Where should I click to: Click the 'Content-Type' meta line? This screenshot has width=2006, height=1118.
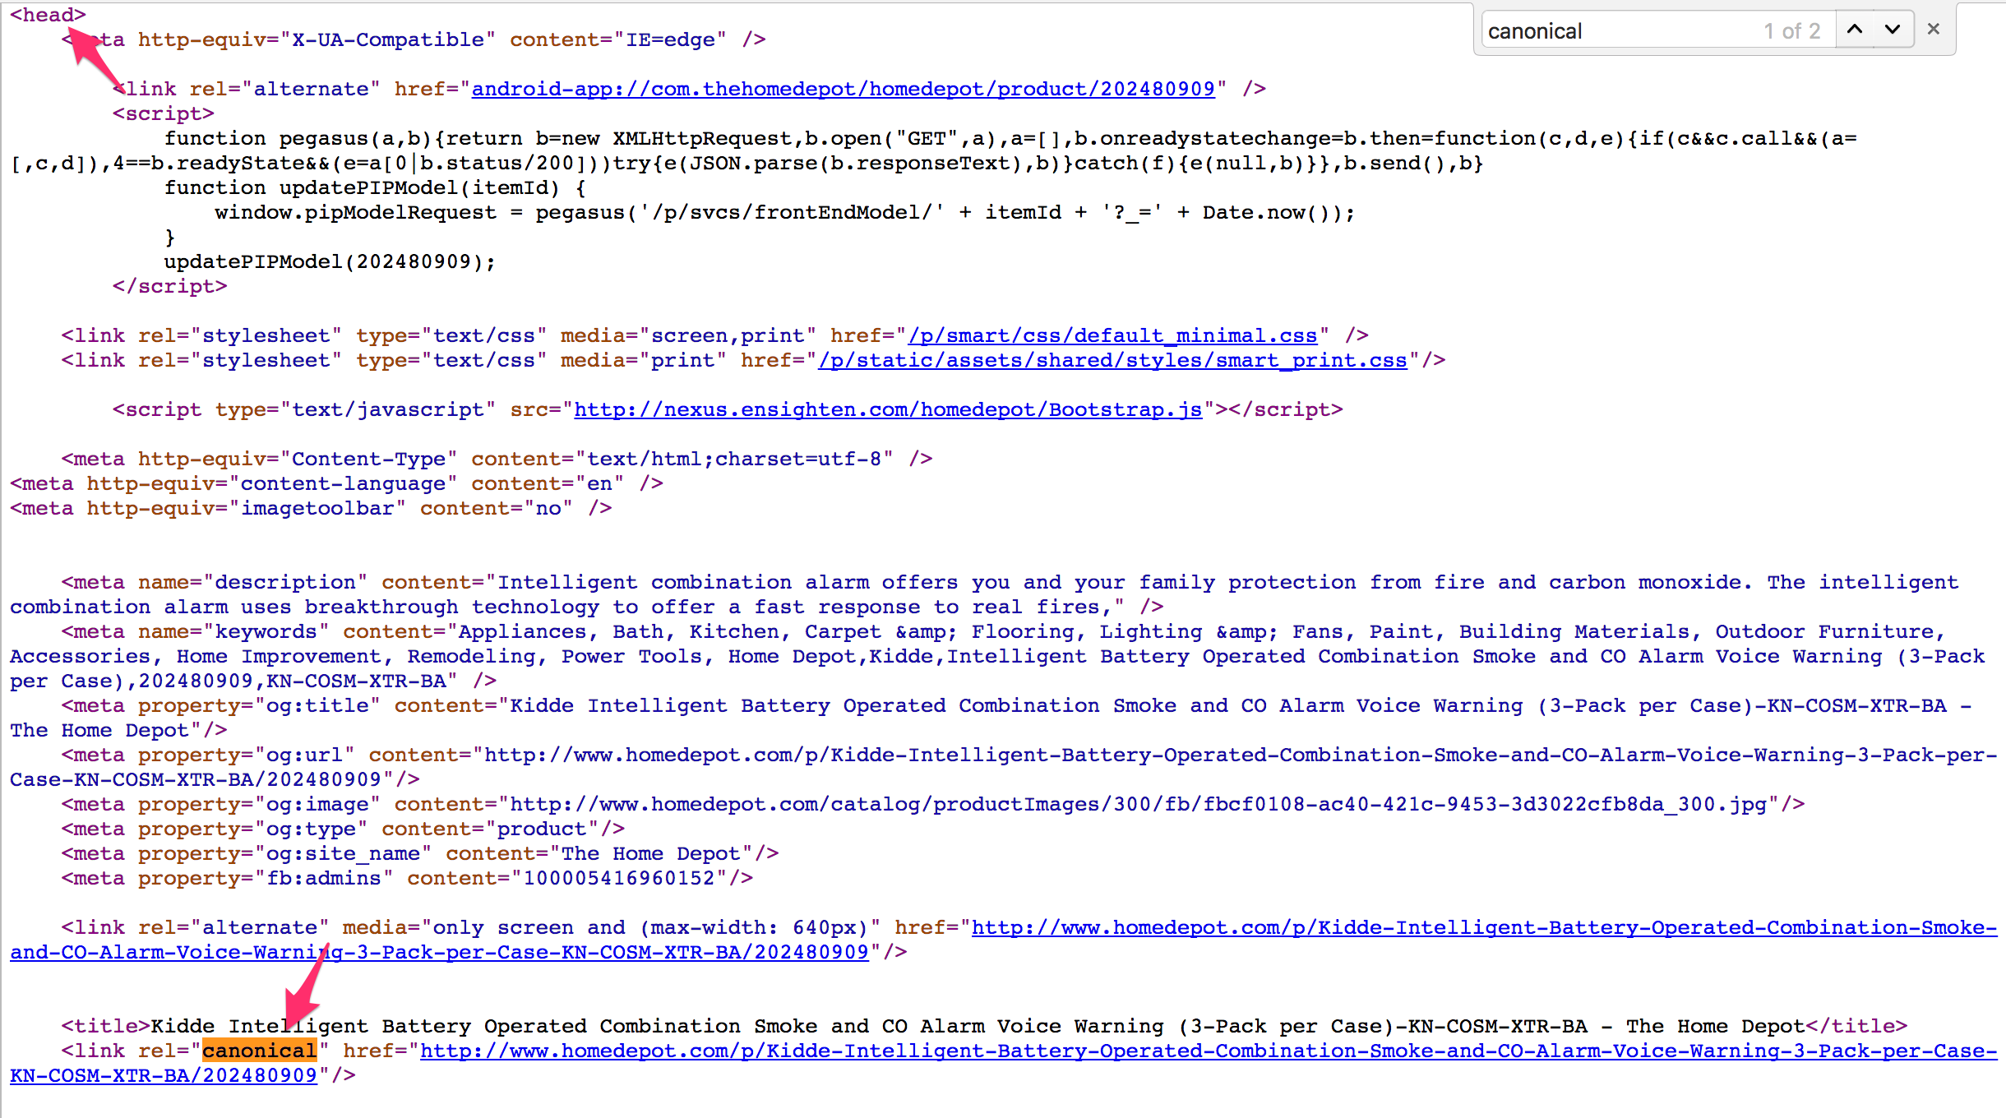click(x=497, y=459)
